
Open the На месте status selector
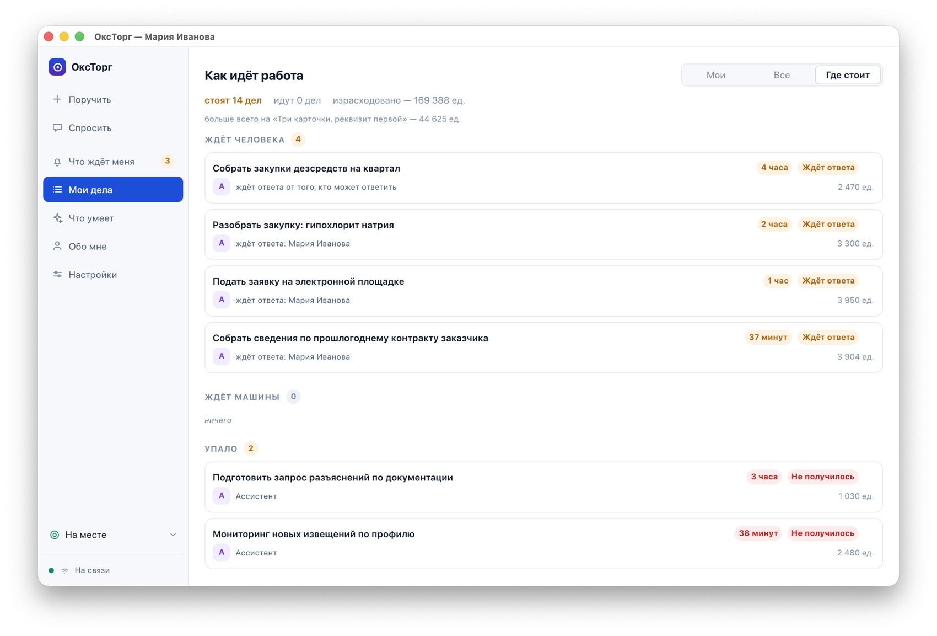[x=113, y=535]
